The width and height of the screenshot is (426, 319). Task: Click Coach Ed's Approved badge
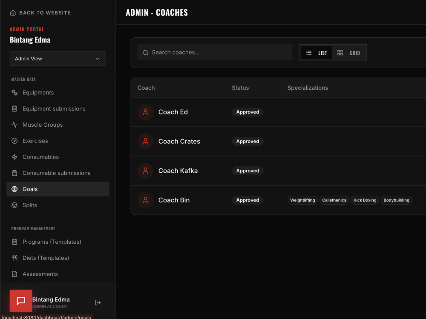point(248,112)
